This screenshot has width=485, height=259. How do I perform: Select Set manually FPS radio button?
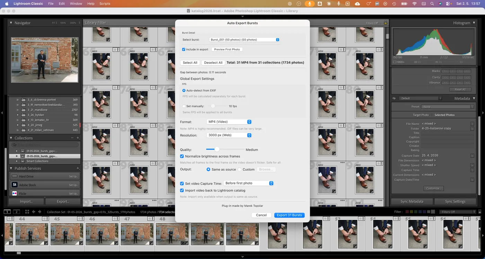[x=184, y=106]
